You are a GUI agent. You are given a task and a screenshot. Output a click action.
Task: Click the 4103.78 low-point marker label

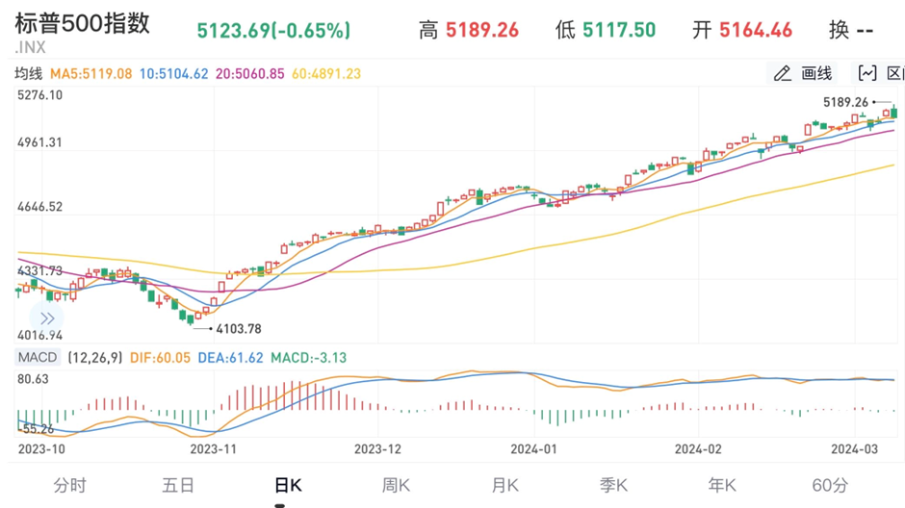(x=239, y=329)
